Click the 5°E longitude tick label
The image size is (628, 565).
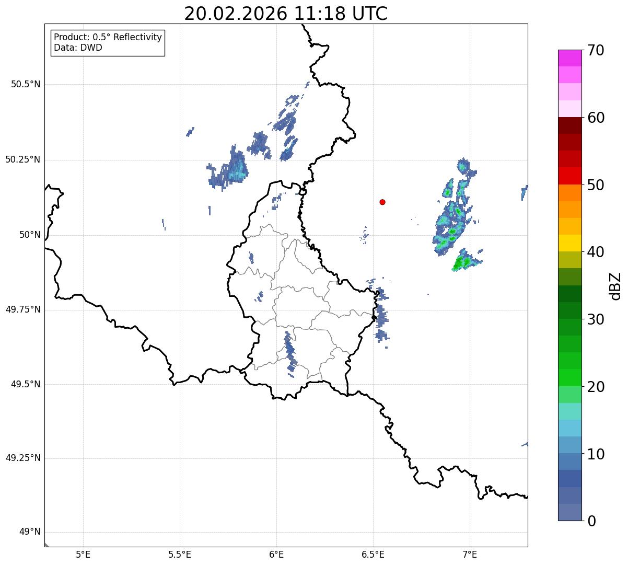(83, 554)
